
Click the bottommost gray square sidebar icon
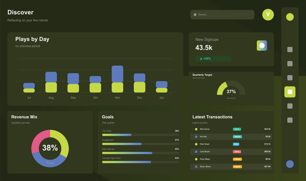[290, 120]
